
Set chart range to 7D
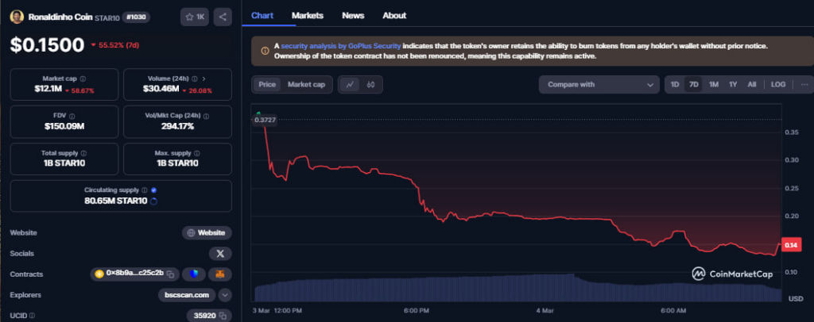(x=693, y=84)
